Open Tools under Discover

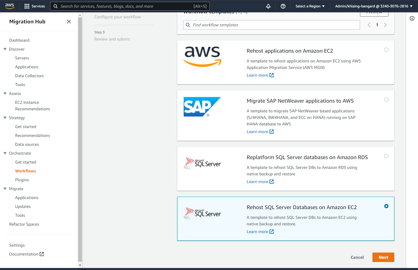(20, 85)
